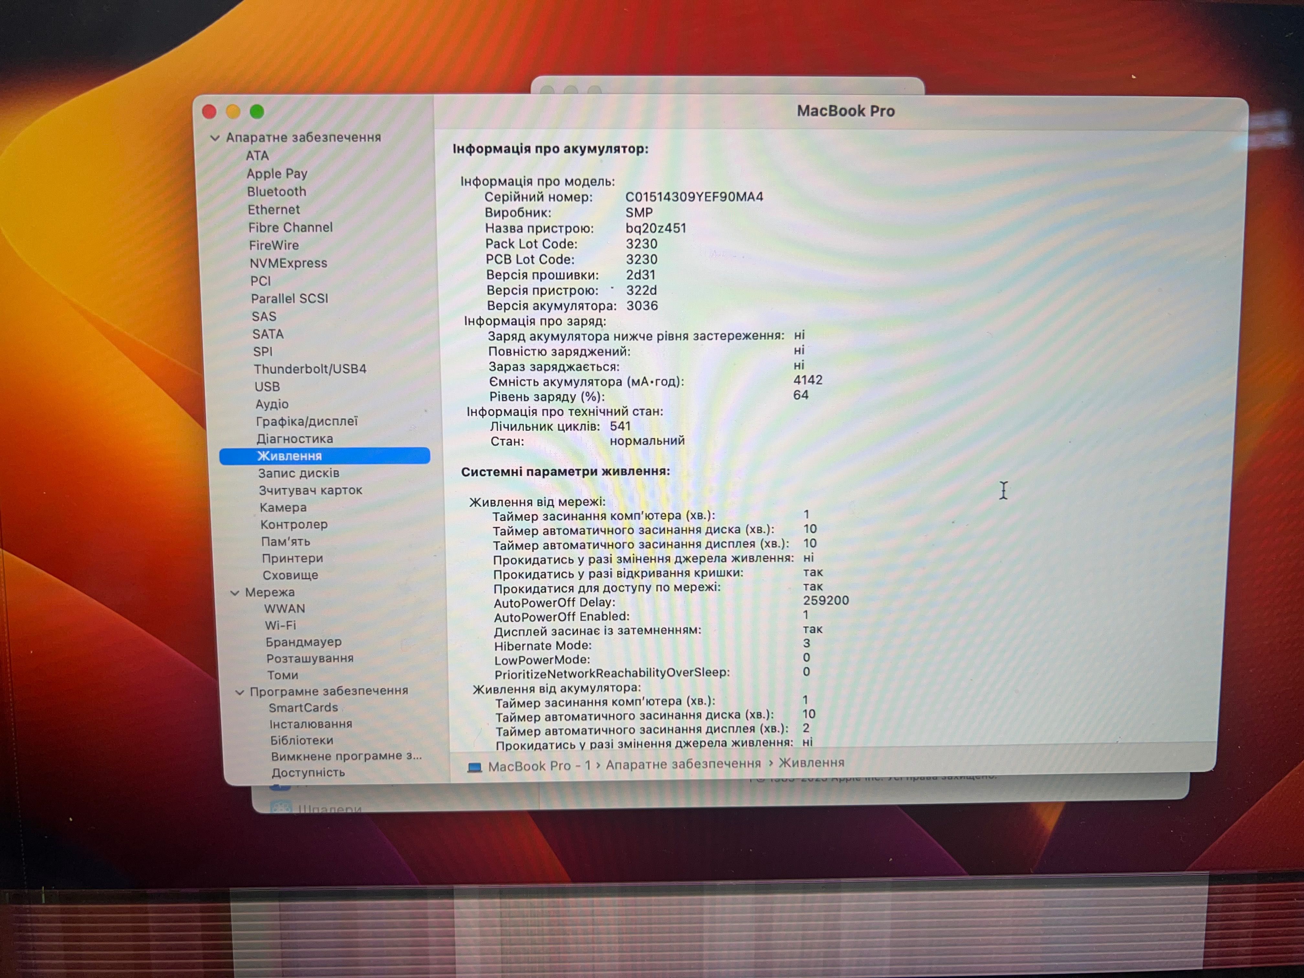This screenshot has width=1304, height=978.
Task: Click Апаратне забезпечення in the path bar
Action: click(683, 765)
